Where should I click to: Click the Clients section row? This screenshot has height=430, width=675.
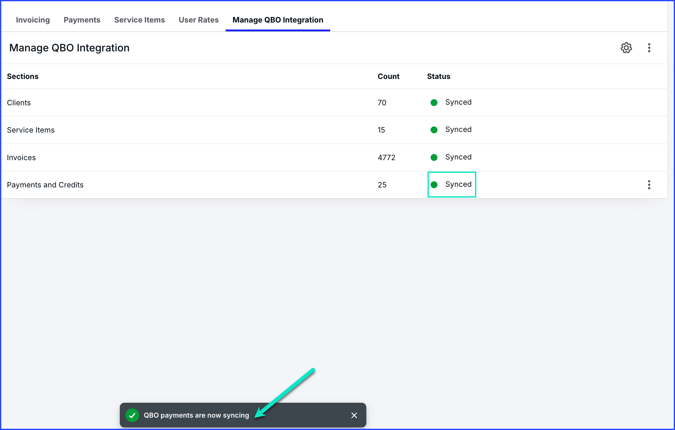334,103
